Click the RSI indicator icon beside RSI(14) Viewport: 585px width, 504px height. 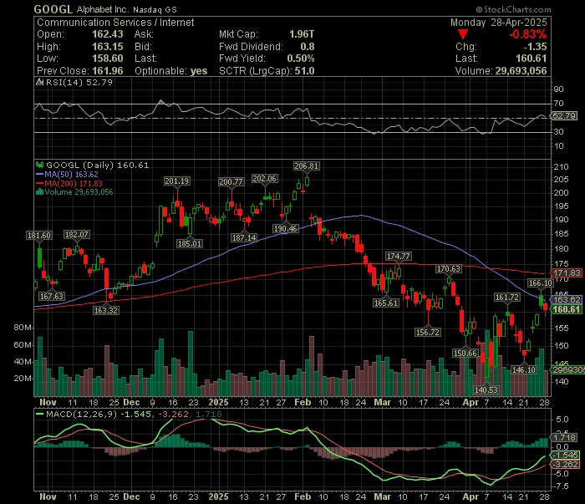coord(39,82)
